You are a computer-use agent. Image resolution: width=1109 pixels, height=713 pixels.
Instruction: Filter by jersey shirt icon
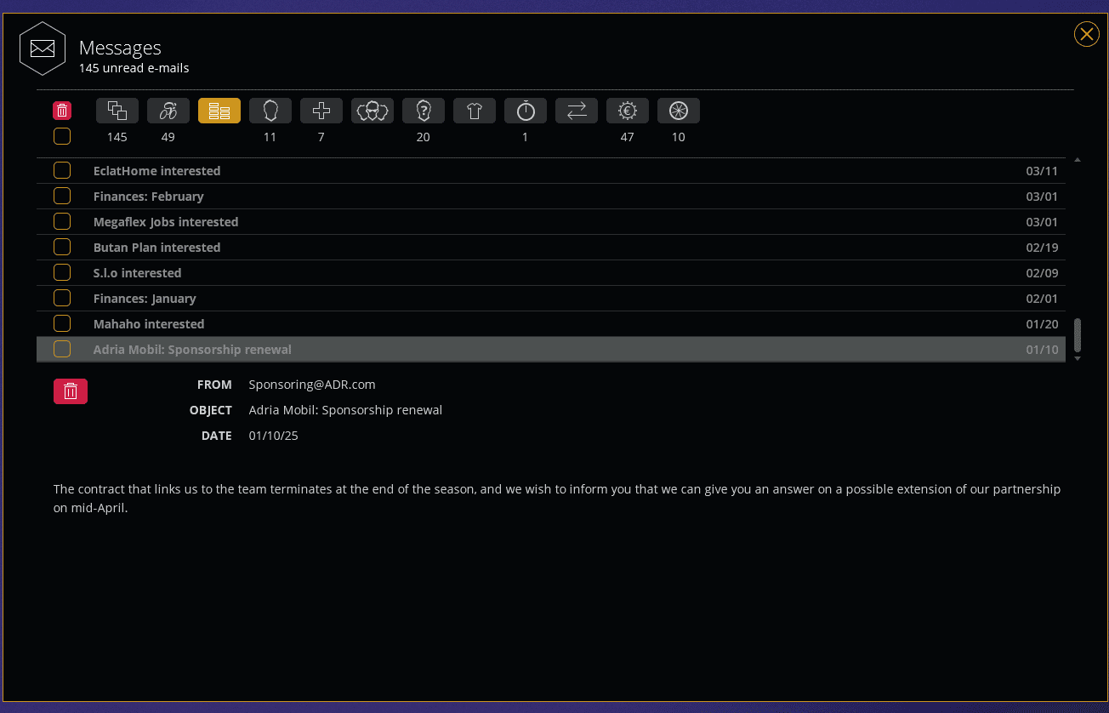point(475,111)
